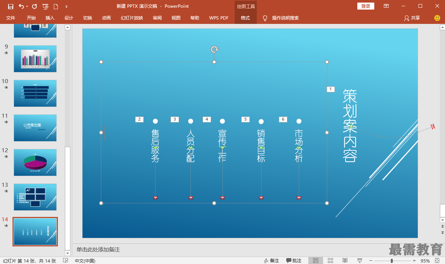Viewport: 445px width, 264px height.
Task: Toggle the 备注 notes pane button
Action: [x=271, y=261]
